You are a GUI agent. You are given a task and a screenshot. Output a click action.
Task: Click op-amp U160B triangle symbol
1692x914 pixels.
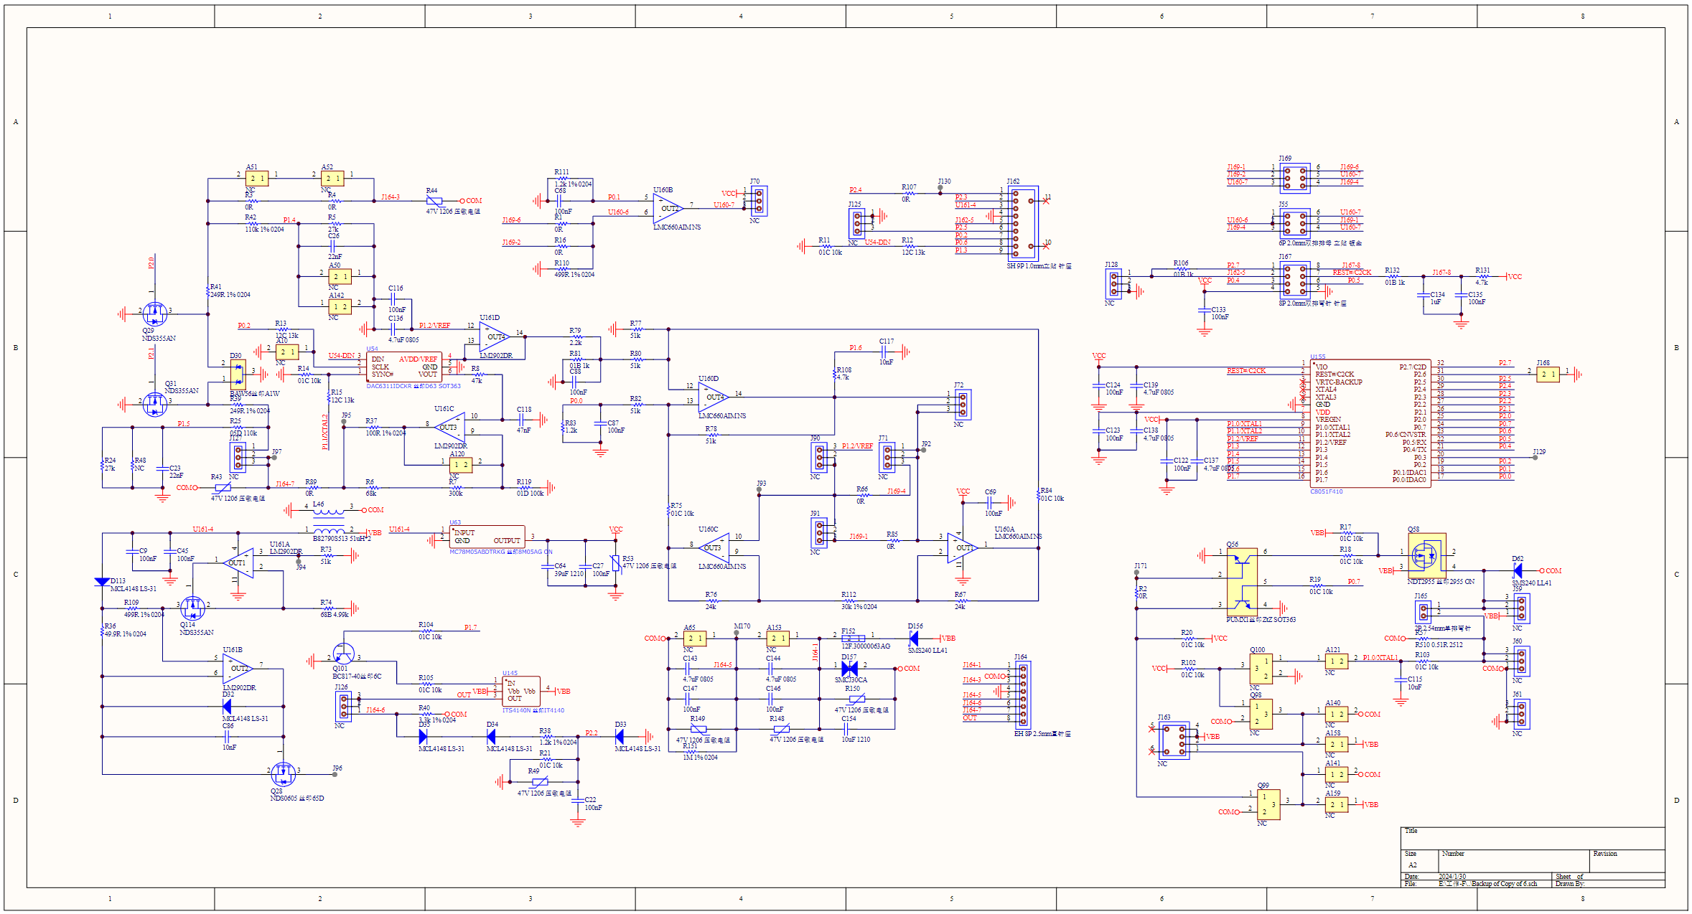[667, 208]
